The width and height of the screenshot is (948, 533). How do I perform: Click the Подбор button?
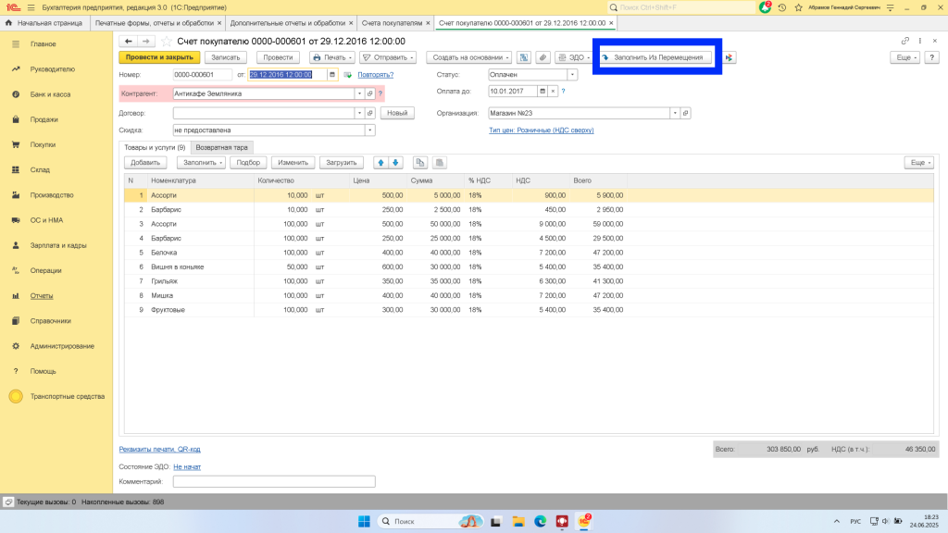248,163
